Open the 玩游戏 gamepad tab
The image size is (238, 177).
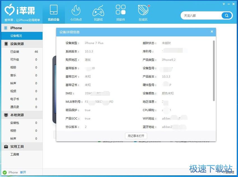pyautogui.click(x=98, y=12)
